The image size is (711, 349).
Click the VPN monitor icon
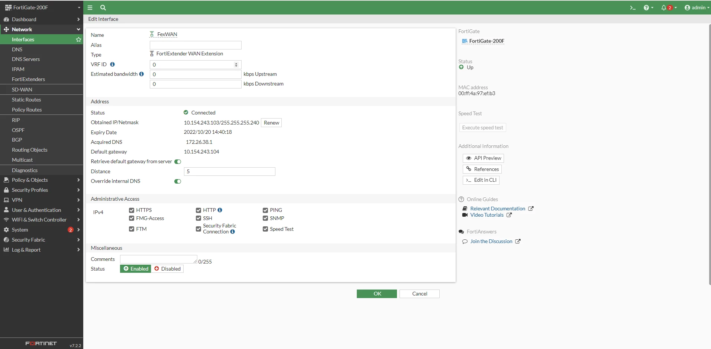(6, 200)
